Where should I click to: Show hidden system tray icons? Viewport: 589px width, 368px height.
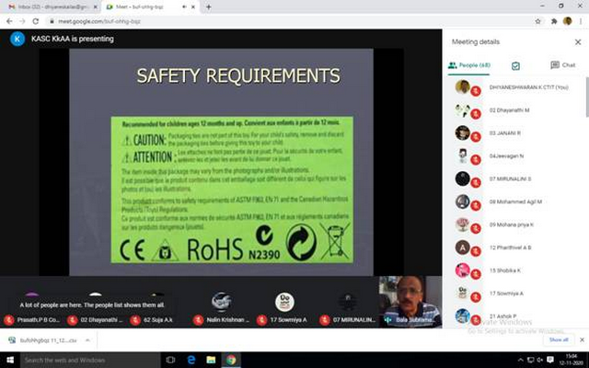[520, 360]
